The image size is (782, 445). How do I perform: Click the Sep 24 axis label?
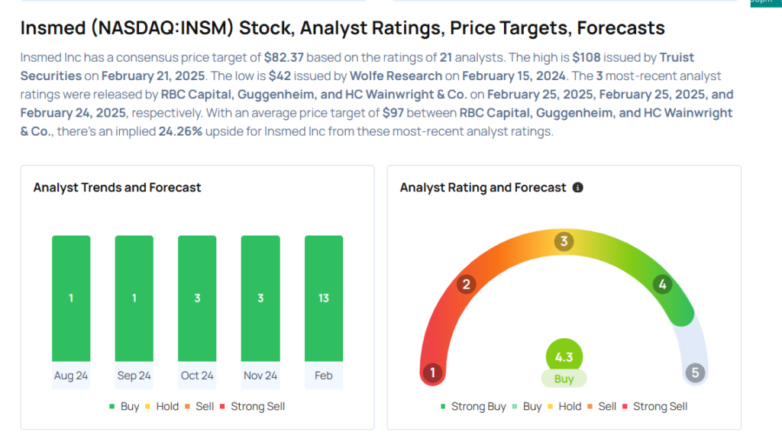point(134,376)
